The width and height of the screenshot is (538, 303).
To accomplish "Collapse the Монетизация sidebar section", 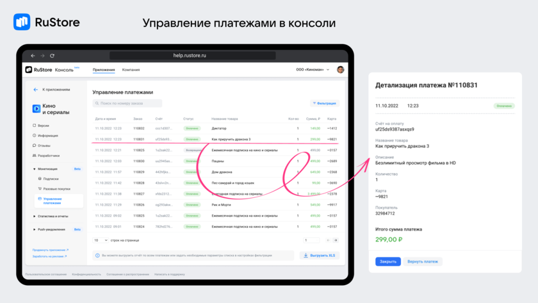I will pos(35,169).
